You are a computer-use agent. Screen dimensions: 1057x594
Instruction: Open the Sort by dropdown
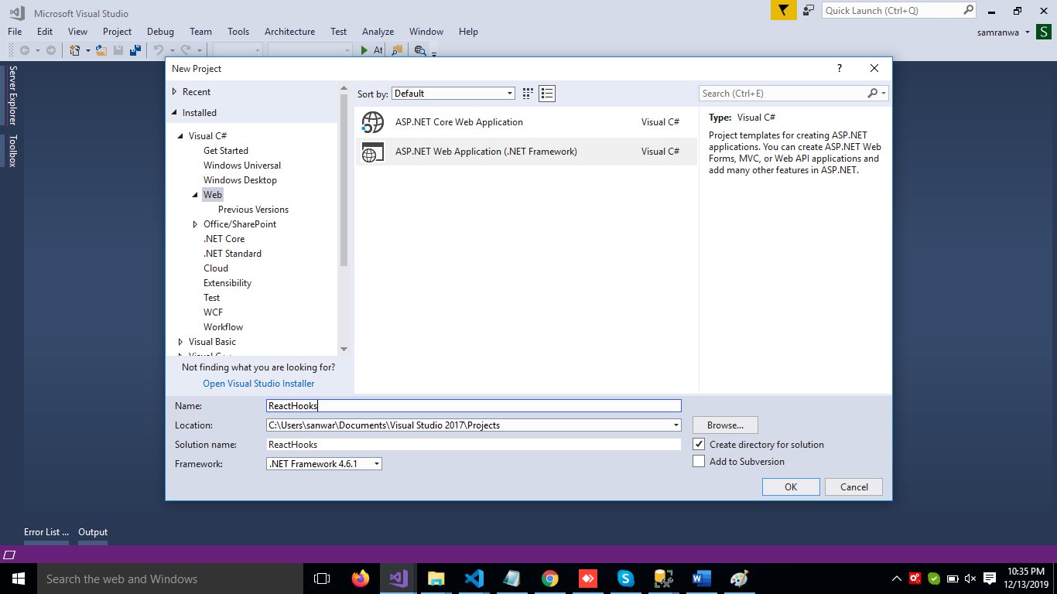pyautogui.click(x=453, y=94)
